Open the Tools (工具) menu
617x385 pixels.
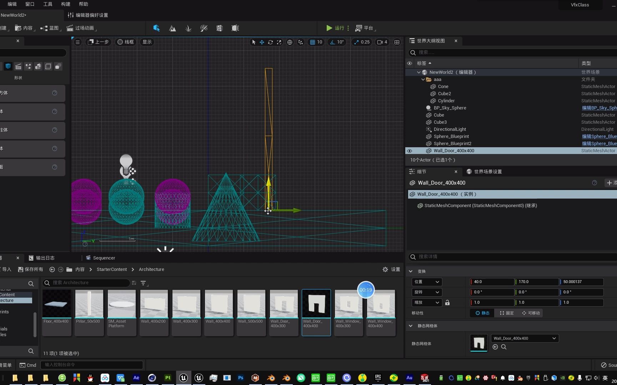pyautogui.click(x=47, y=4)
